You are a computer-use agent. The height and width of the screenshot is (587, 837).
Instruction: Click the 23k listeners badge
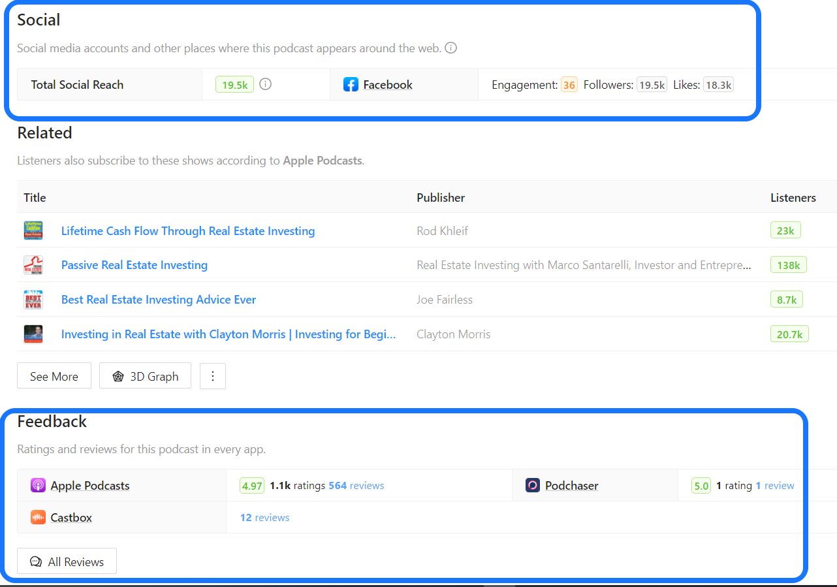(785, 230)
